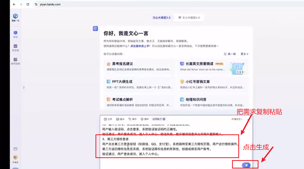The image size is (304, 169).
Task: Click 更多 to see more prompts
Action: click(x=244, y=54)
